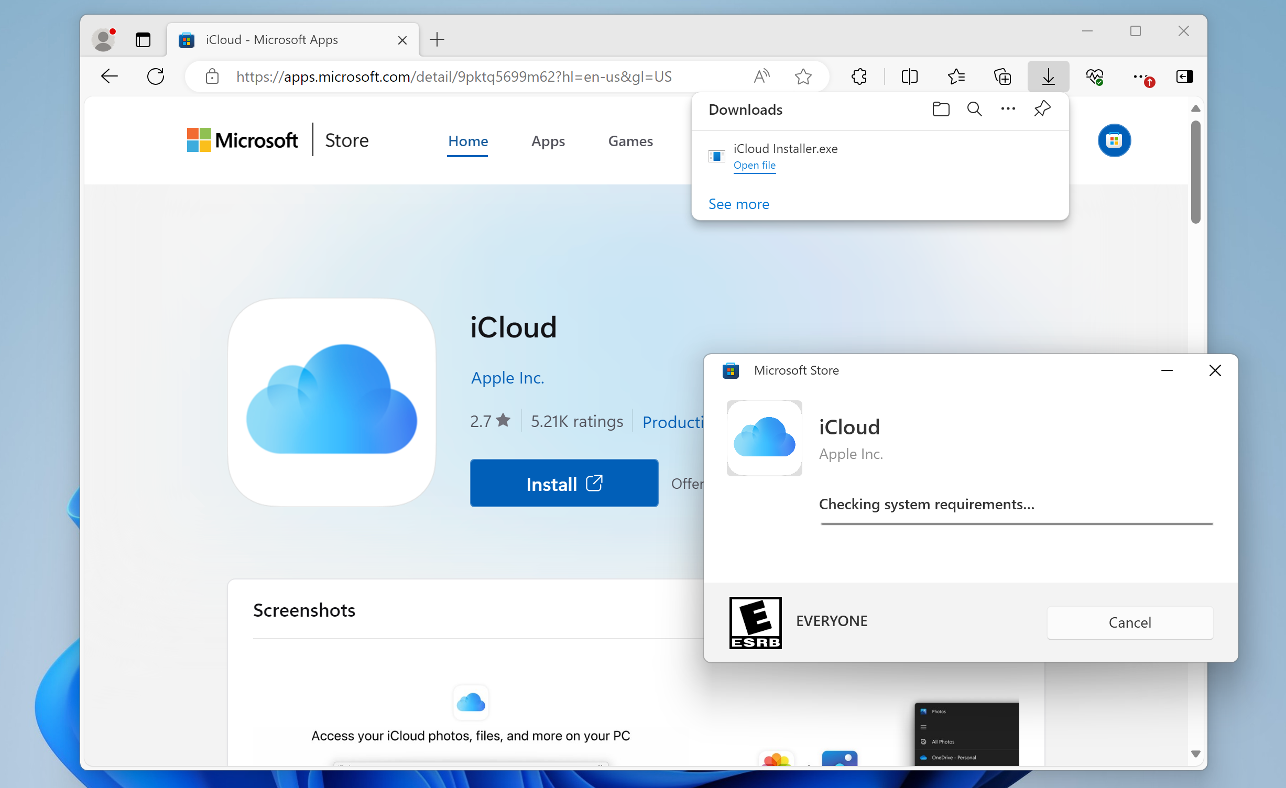Minimize the Microsoft Store dialog
The width and height of the screenshot is (1286, 788).
click(x=1167, y=370)
